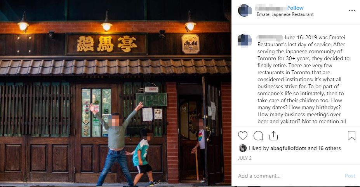The height and width of the screenshot is (187, 360).
Task: Click the Post button to submit the comment
Action: (350, 176)
